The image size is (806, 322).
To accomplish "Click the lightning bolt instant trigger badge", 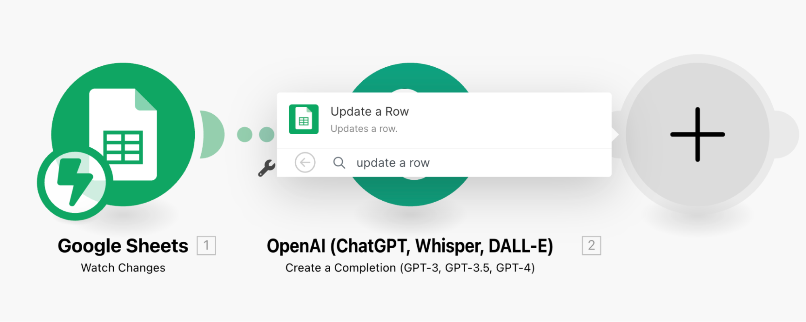I will pyautogui.click(x=75, y=183).
